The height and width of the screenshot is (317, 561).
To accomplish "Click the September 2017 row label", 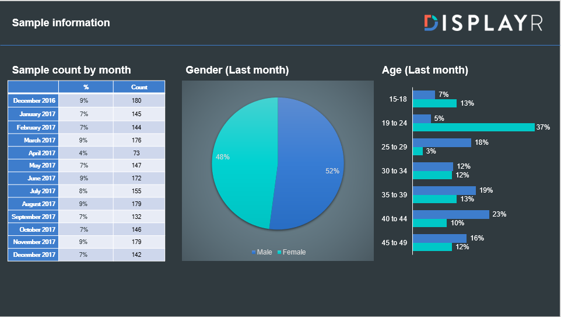I will (x=33, y=217).
